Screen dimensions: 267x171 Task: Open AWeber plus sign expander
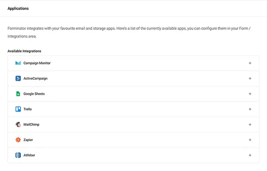click(x=250, y=155)
